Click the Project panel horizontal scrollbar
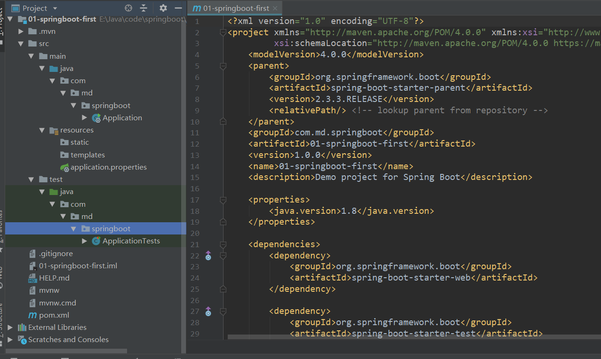601x359 pixels. coord(66,351)
